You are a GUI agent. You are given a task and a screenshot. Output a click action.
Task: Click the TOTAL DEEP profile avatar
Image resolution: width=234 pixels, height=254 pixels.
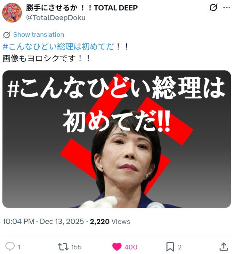(12, 12)
